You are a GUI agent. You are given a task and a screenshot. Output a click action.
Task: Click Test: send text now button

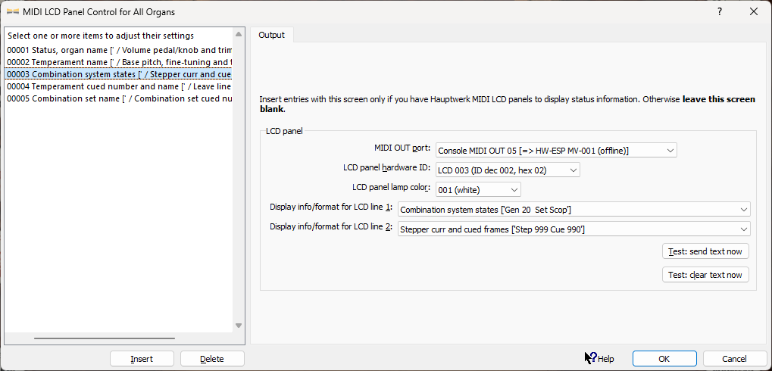(x=705, y=251)
